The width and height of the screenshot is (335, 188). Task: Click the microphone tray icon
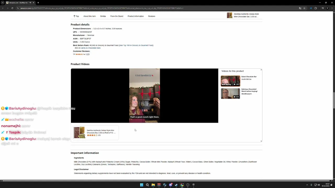click(x=311, y=185)
